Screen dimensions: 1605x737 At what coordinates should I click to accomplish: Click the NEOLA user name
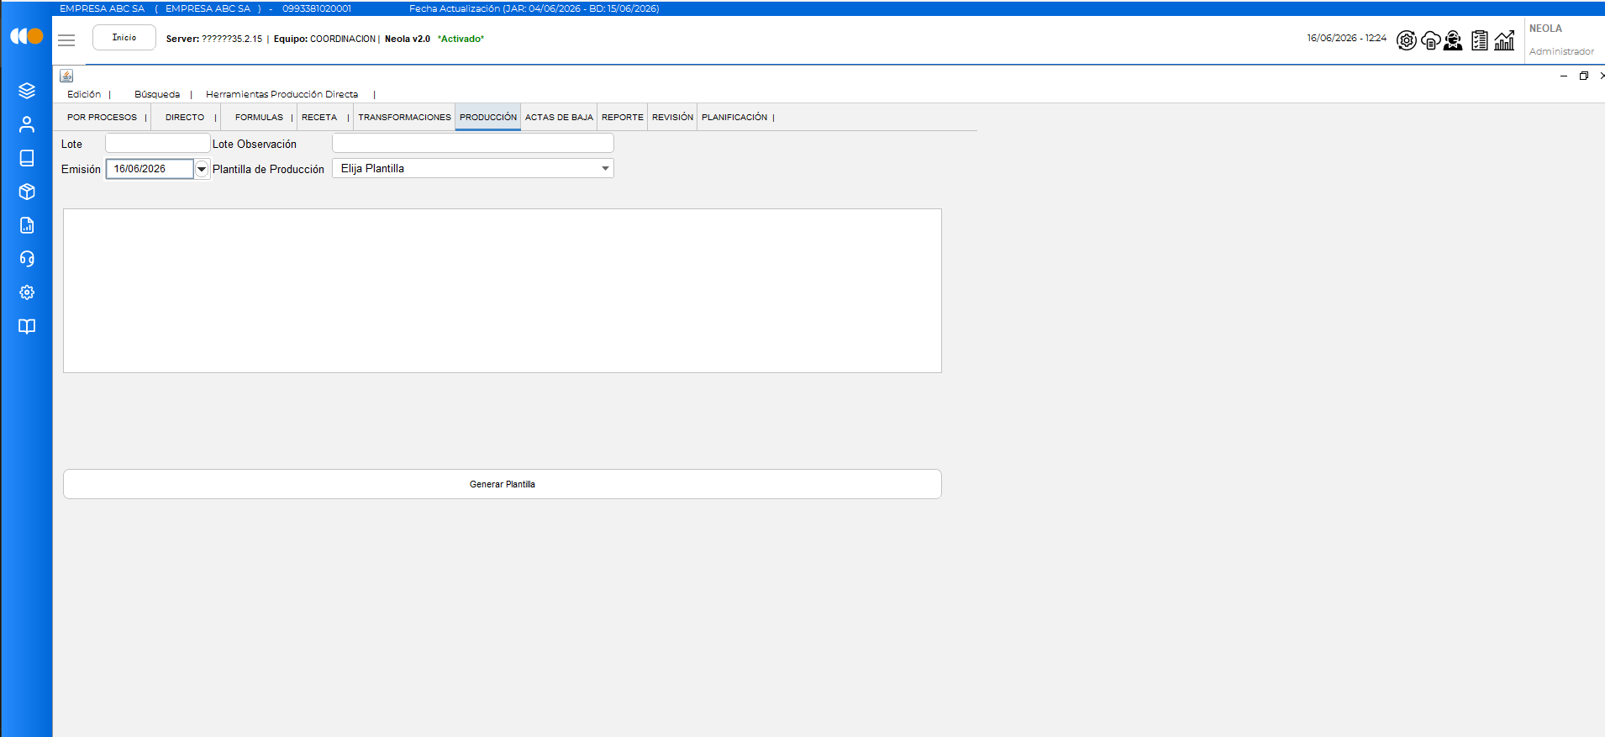(x=1545, y=29)
